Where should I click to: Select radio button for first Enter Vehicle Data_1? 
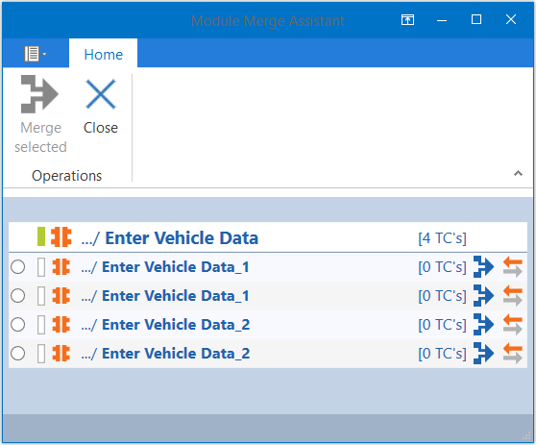click(x=17, y=267)
